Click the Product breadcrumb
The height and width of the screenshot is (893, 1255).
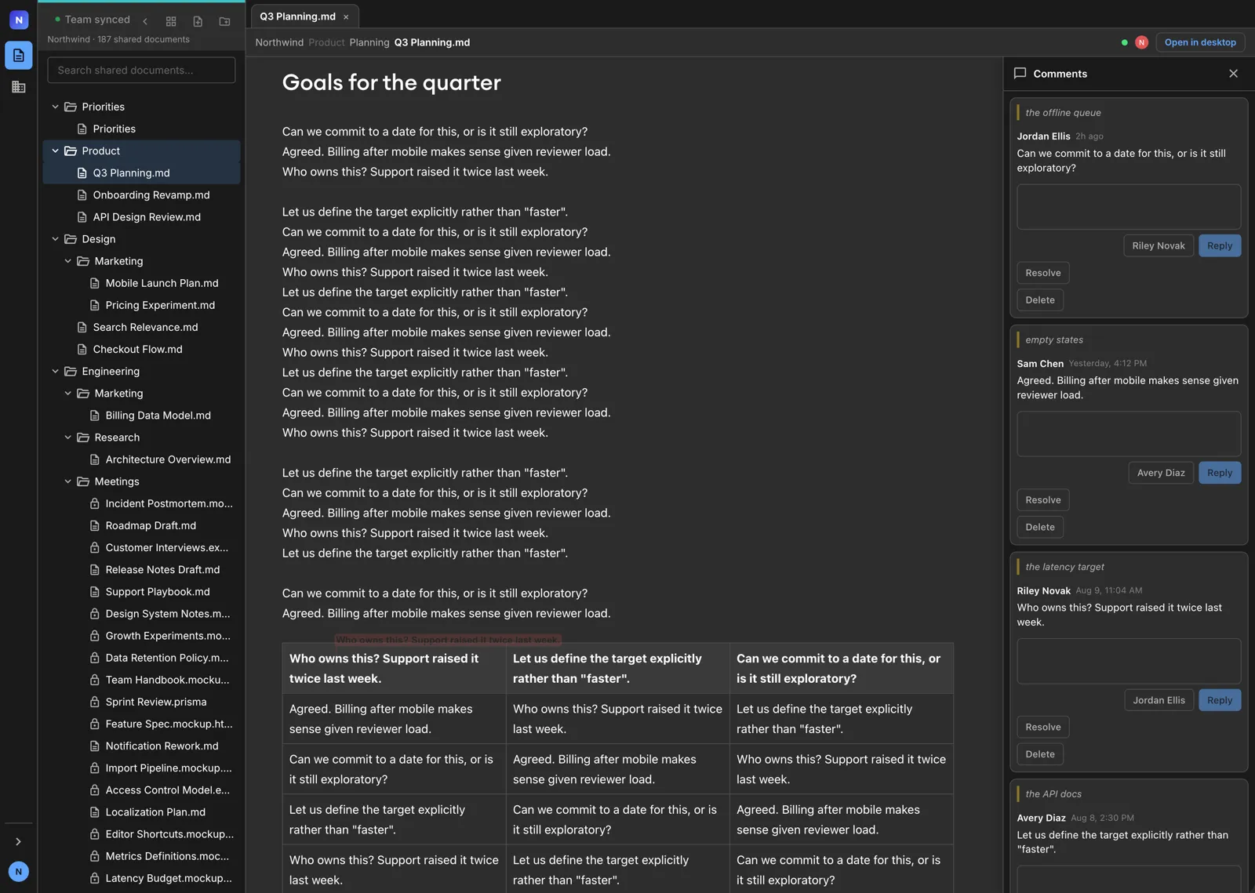point(326,42)
